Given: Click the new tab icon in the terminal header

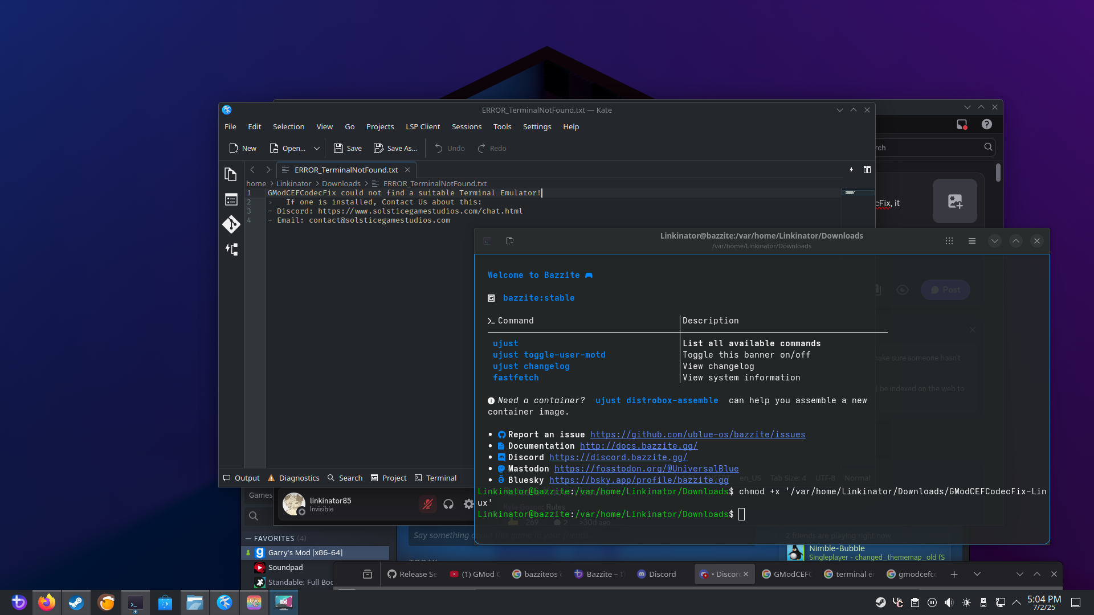Looking at the screenshot, I should [x=510, y=241].
